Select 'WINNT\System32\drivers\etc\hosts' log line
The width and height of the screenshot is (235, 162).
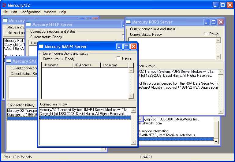click(x=176, y=135)
